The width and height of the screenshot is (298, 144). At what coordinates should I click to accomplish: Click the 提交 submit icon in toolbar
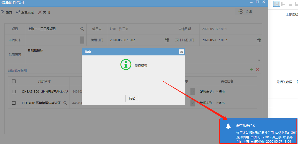[x=3, y=12]
